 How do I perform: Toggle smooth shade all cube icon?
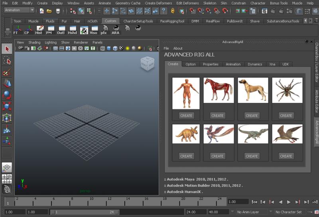tap(109, 48)
